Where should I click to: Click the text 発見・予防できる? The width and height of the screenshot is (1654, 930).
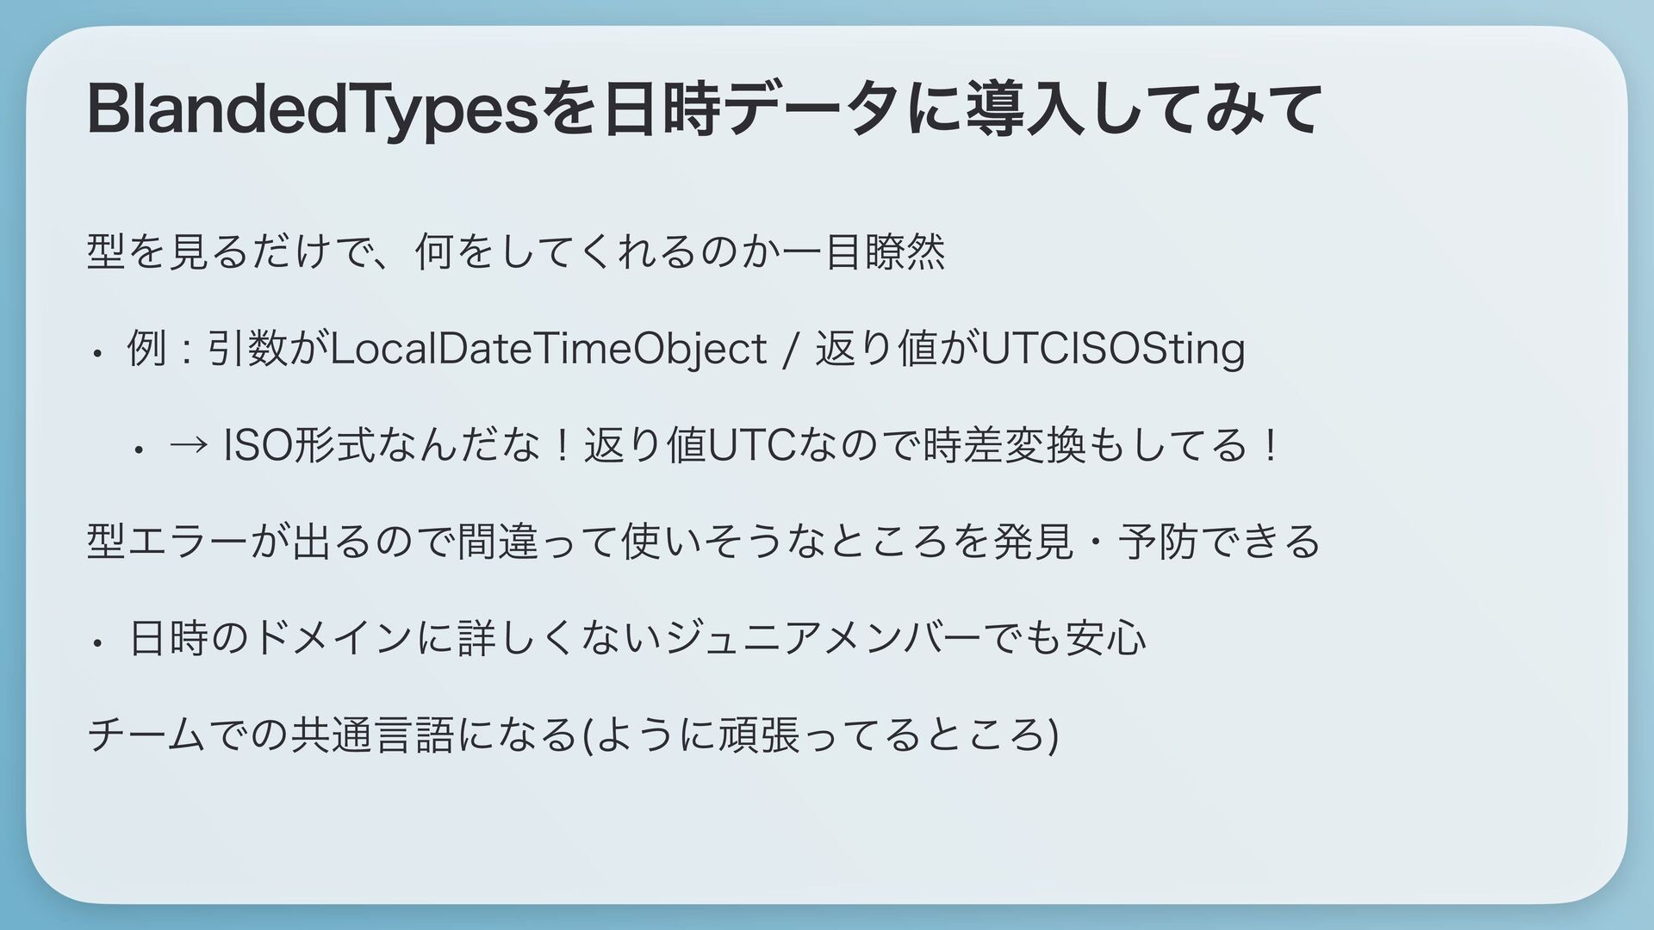(1154, 542)
